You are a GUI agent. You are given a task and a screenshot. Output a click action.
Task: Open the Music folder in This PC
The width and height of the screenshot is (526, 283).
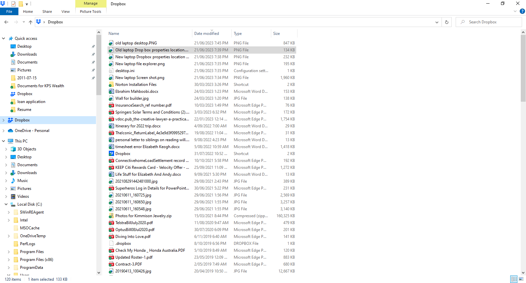tap(22, 181)
